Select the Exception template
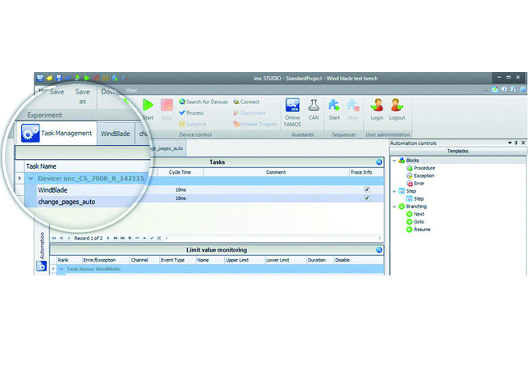The image size is (528, 371). pos(420,176)
